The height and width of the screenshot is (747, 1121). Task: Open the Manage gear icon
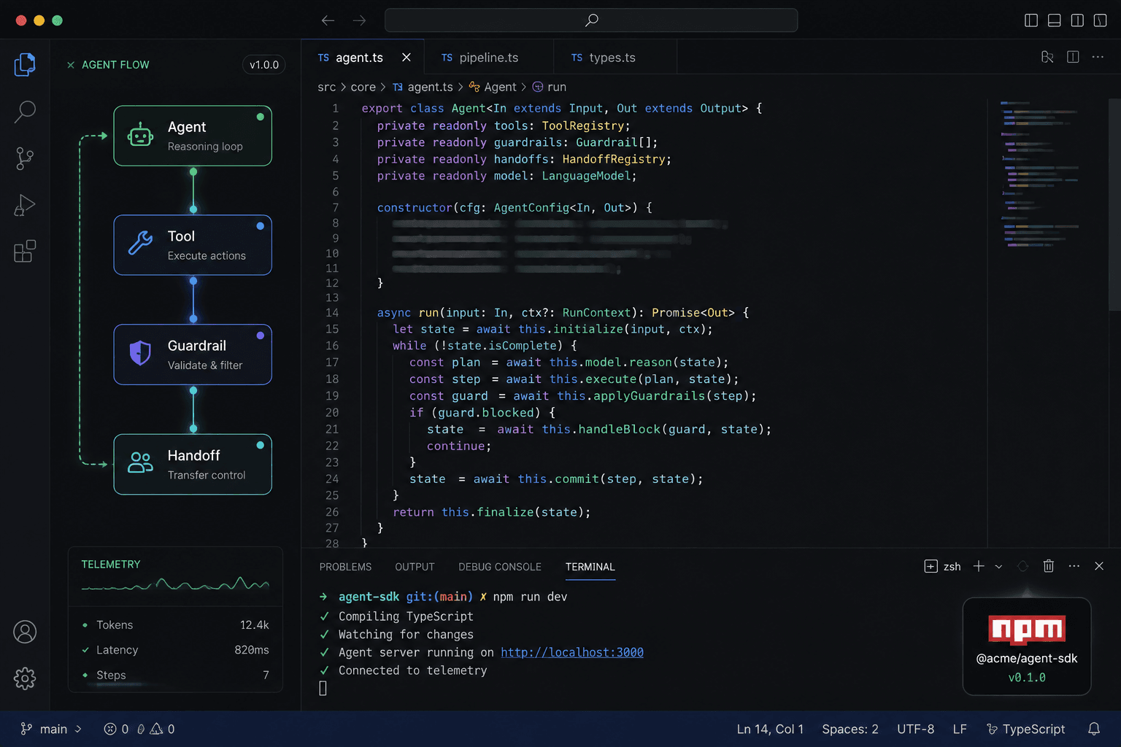pos(25,678)
